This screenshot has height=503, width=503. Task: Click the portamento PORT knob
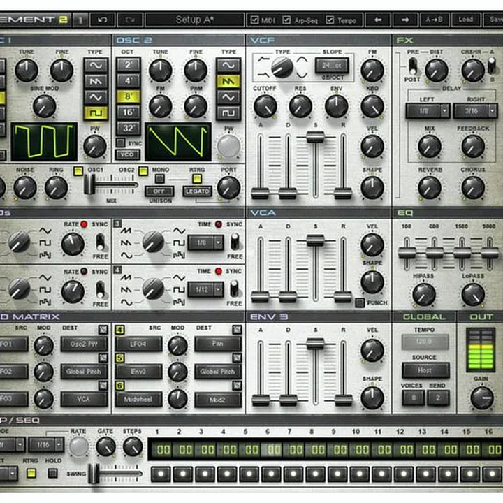228,188
